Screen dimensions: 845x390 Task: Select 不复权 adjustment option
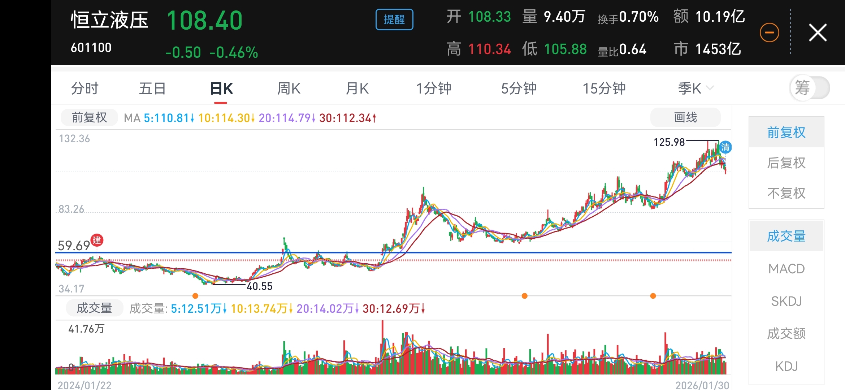[786, 193]
